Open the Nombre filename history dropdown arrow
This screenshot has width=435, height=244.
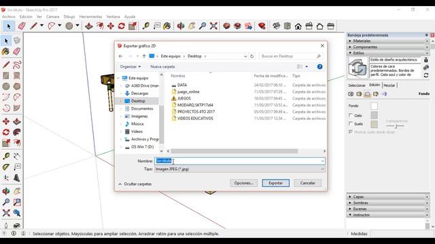322,161
